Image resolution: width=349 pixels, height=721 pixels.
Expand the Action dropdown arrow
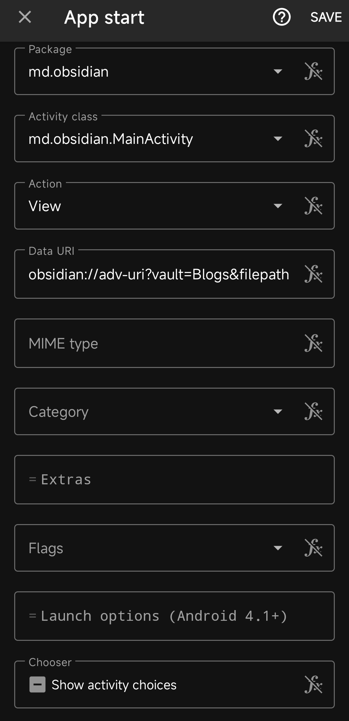coord(278,206)
